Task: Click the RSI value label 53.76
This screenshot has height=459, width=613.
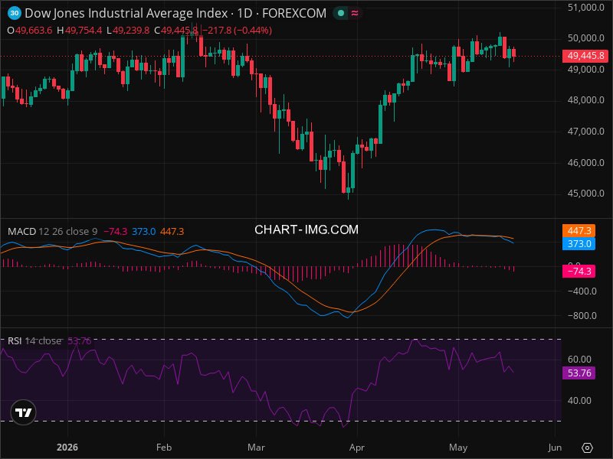Action: [x=579, y=373]
